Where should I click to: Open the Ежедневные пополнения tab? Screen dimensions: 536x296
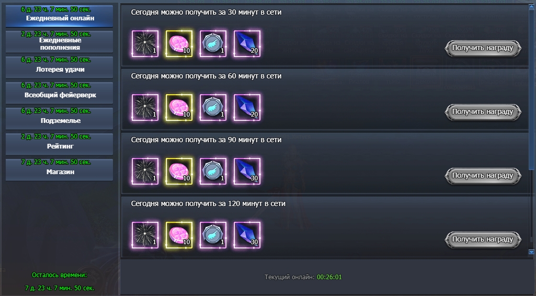[60, 42]
